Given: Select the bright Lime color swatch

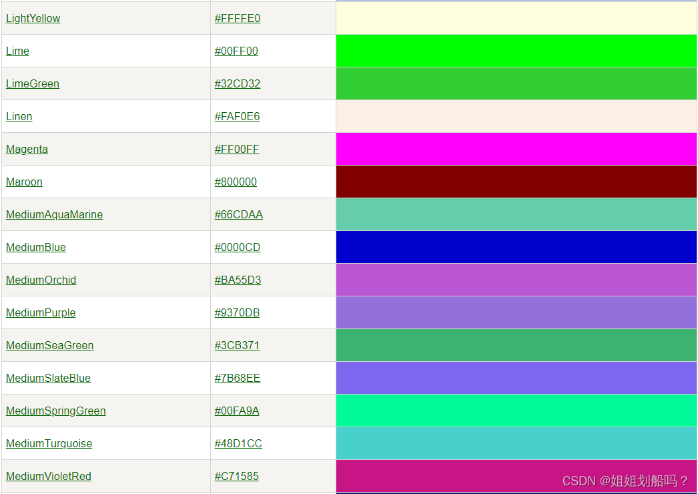Looking at the screenshot, I should point(516,51).
